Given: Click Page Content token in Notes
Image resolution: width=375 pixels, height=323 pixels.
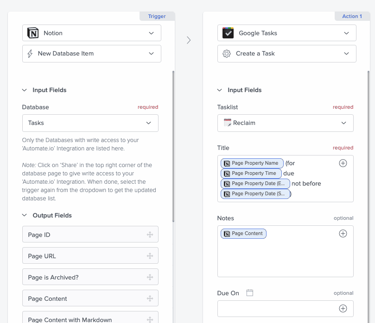Looking at the screenshot, I should (243, 234).
